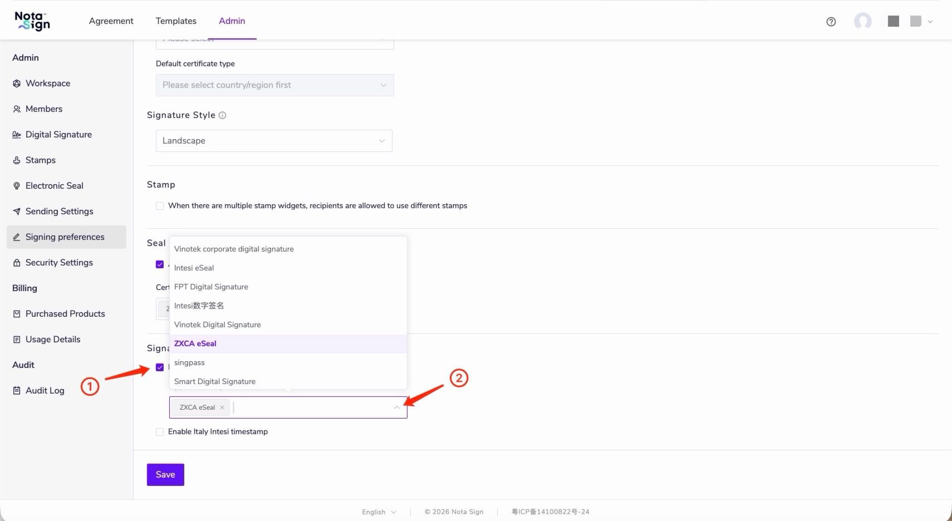Open the help question mark icon
952x521 pixels.
coord(831,22)
